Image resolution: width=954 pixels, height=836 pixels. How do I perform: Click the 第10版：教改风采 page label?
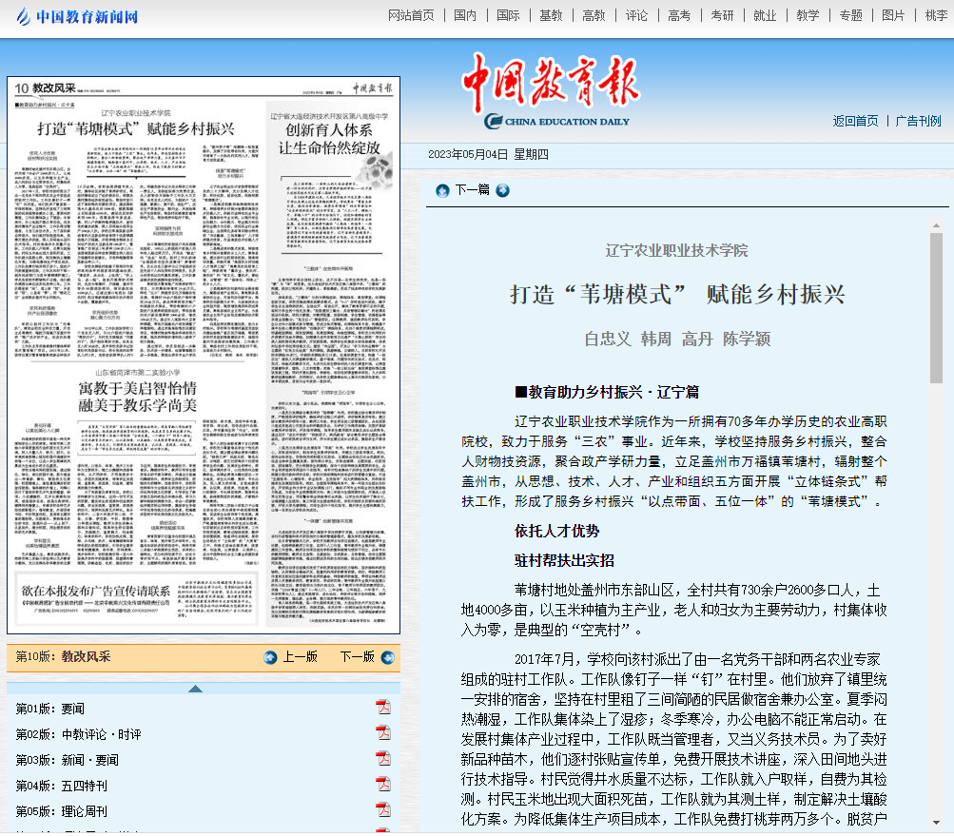point(64,656)
